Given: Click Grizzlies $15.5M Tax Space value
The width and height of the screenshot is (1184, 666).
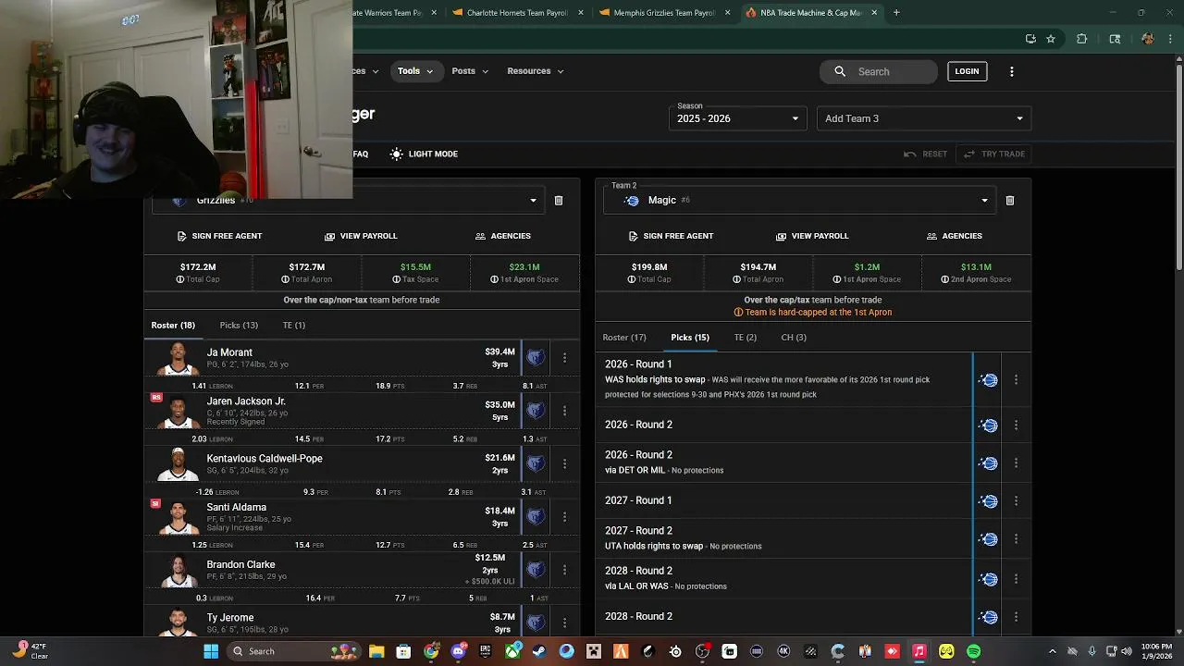Looking at the screenshot, I should (x=415, y=267).
